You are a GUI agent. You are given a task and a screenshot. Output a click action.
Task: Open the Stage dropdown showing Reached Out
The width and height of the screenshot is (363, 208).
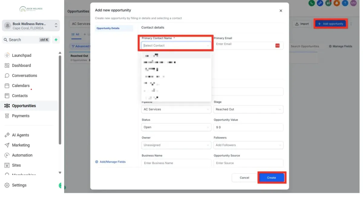248,109
